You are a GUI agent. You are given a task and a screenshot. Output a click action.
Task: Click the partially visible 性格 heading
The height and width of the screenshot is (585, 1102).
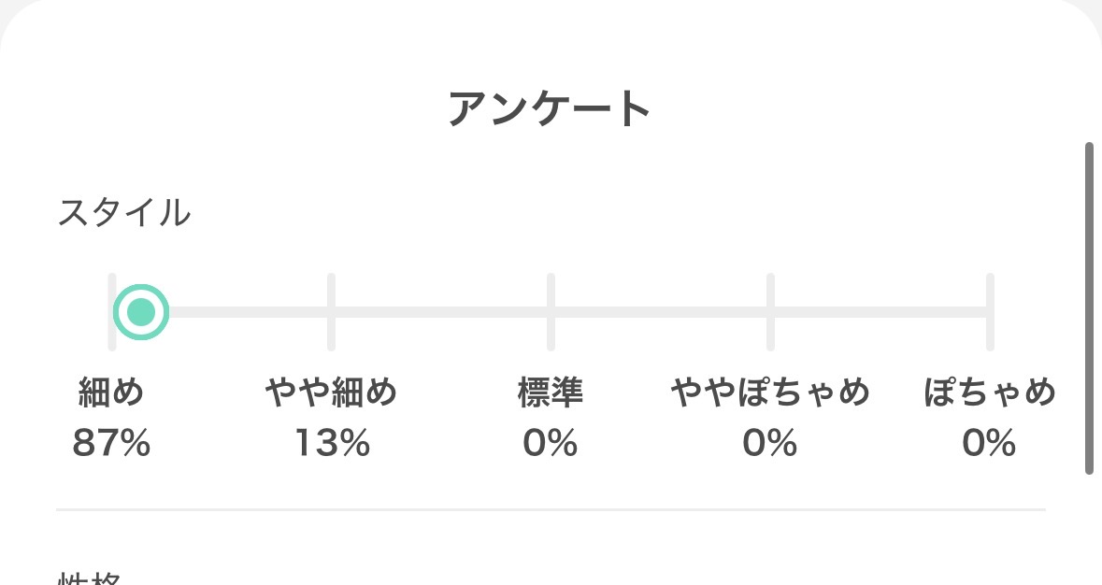coord(90,578)
